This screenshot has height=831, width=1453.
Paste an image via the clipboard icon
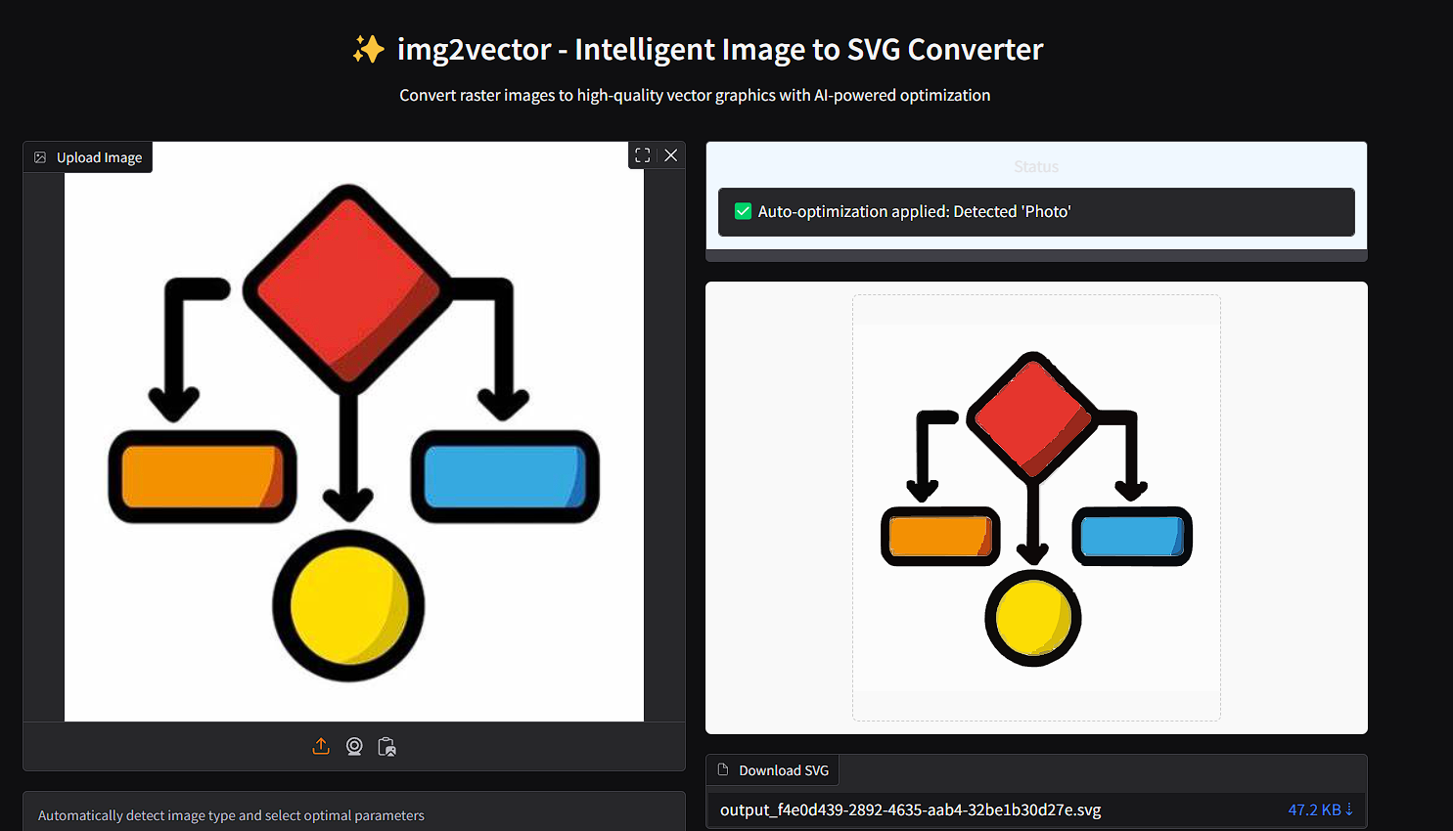coord(386,746)
